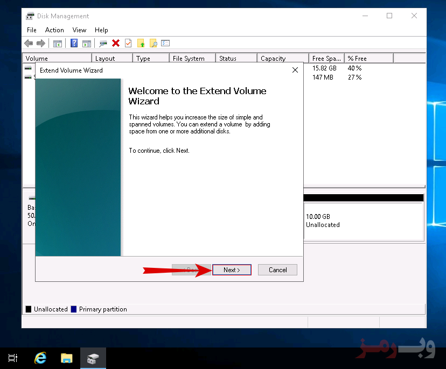Close the Extend Volume Wizard dialog
Image resolution: width=446 pixels, height=369 pixels.
[295, 70]
